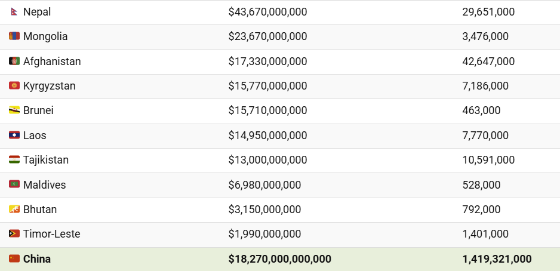The image size is (560, 271).
Task: Click Bhutan's GDP value $3,150,000,000
Action: [x=264, y=210]
